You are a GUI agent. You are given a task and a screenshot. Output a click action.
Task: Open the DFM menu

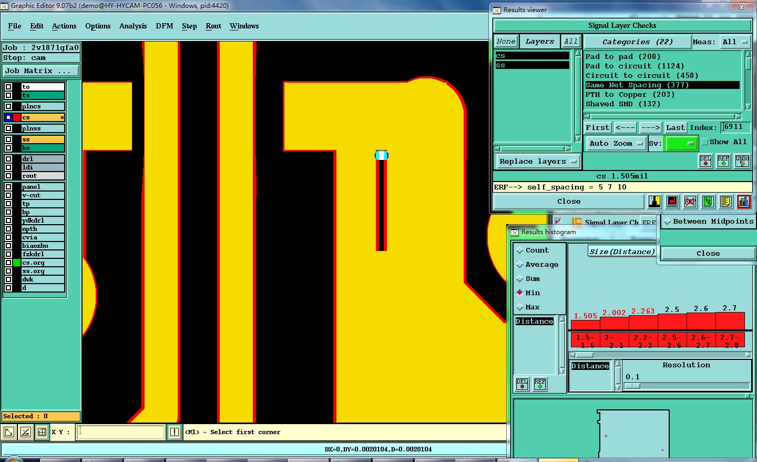click(165, 26)
